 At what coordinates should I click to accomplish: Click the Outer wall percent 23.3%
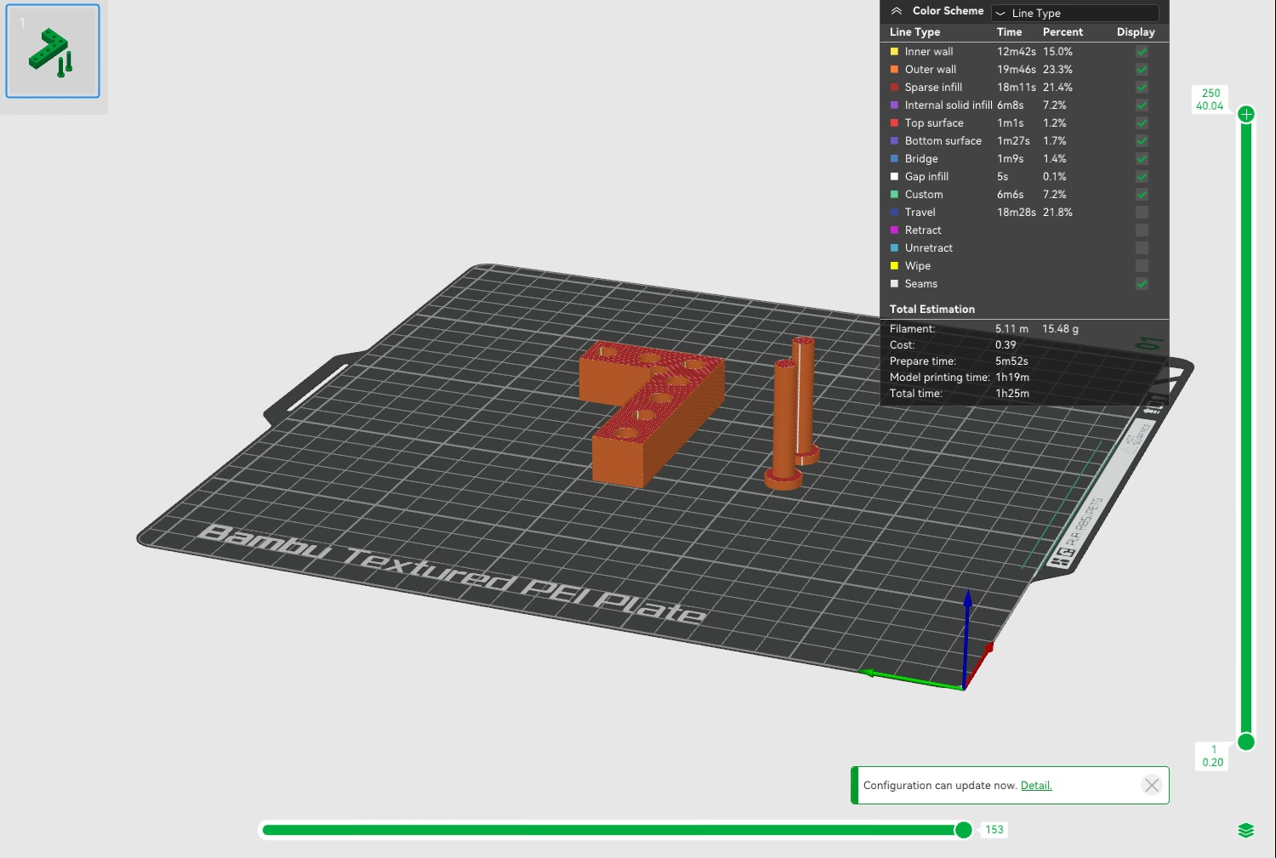coord(1057,70)
